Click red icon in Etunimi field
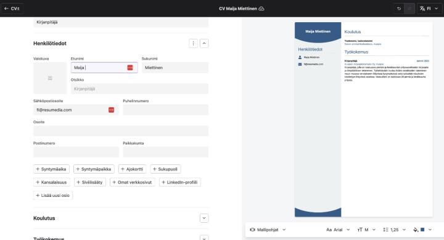Screen dimensions: 444x240 click(x=130, y=68)
